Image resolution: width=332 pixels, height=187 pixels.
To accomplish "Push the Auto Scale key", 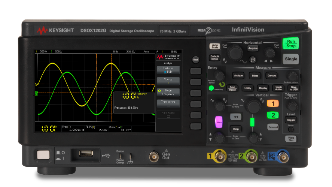I will pos(215,46).
